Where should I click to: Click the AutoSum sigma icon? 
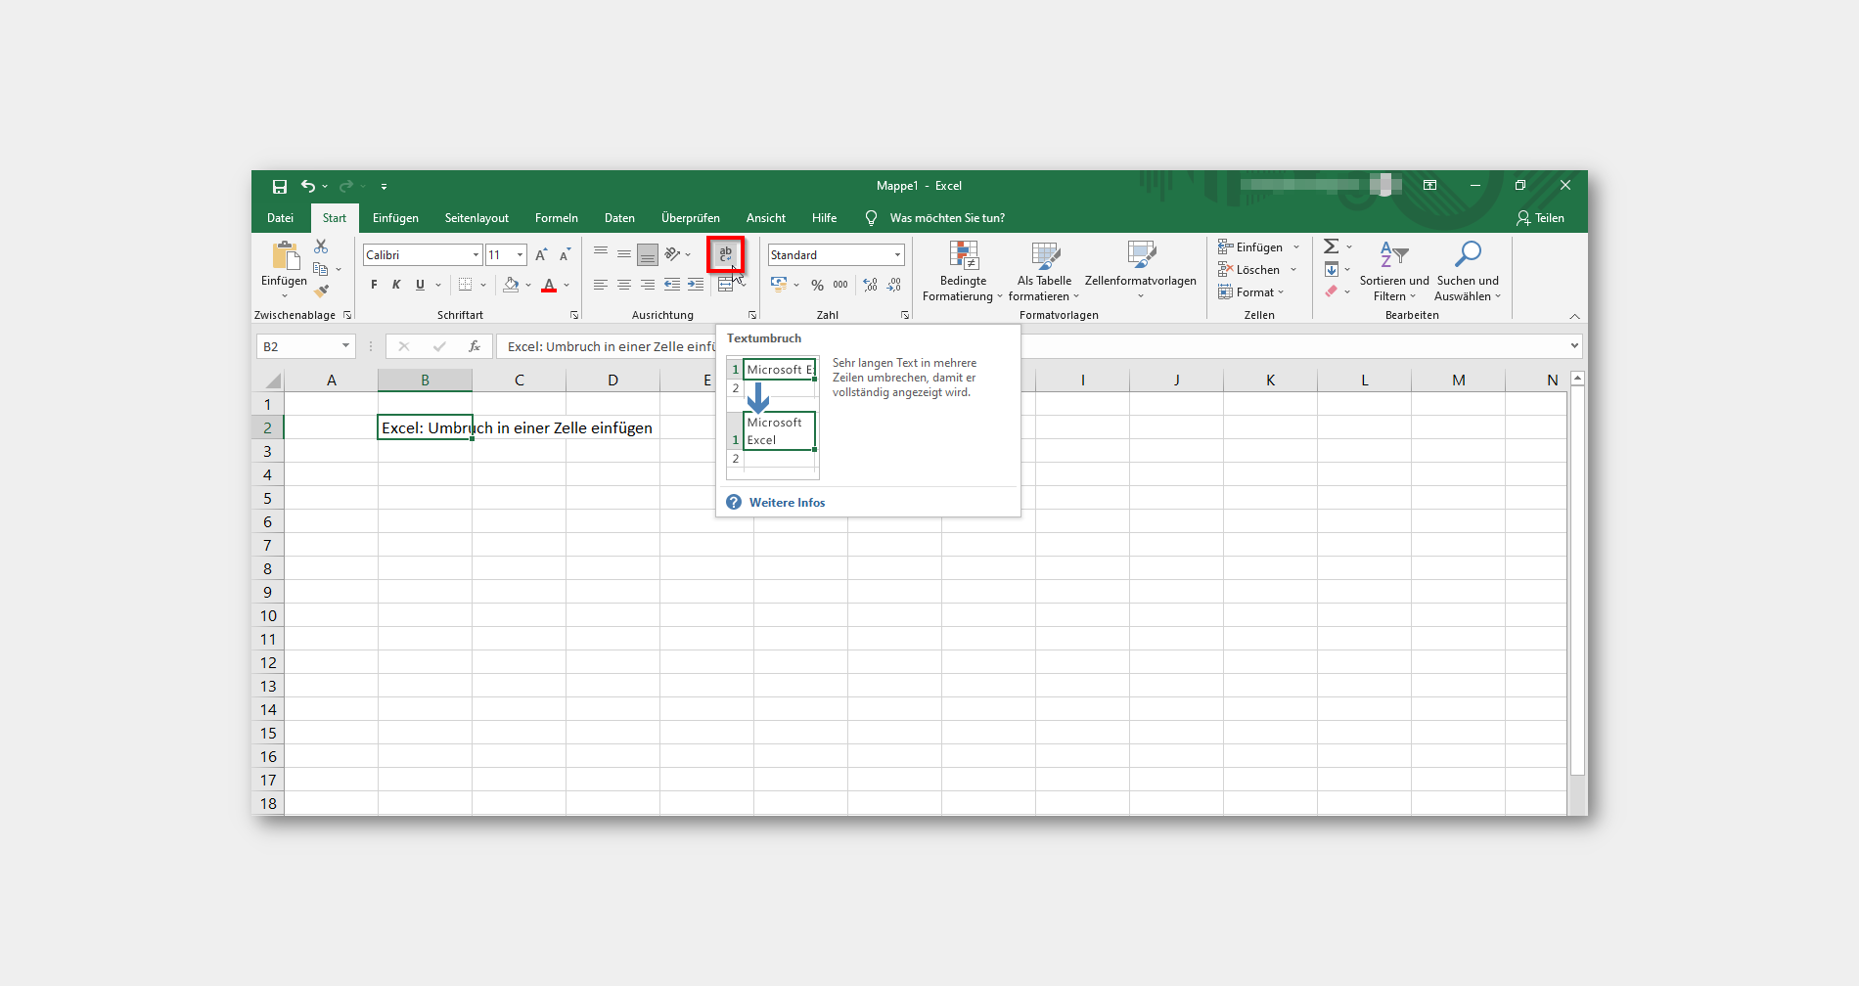pyautogui.click(x=1332, y=246)
